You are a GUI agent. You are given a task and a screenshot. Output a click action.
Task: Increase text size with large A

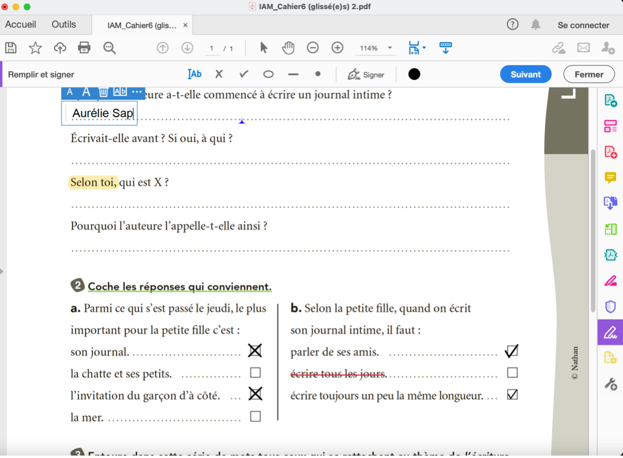[86, 92]
